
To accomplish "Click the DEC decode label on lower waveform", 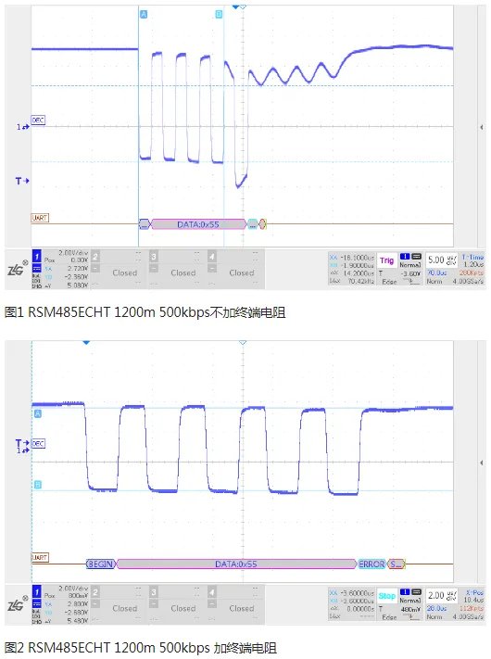I will coord(38,443).
